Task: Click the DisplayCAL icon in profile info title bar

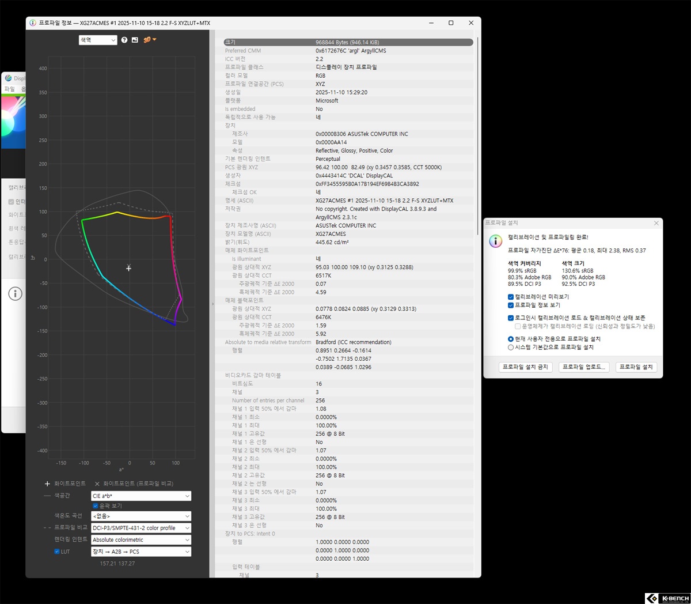Action: pyautogui.click(x=33, y=23)
